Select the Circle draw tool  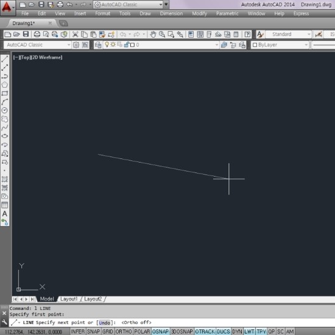(x=5, y=110)
